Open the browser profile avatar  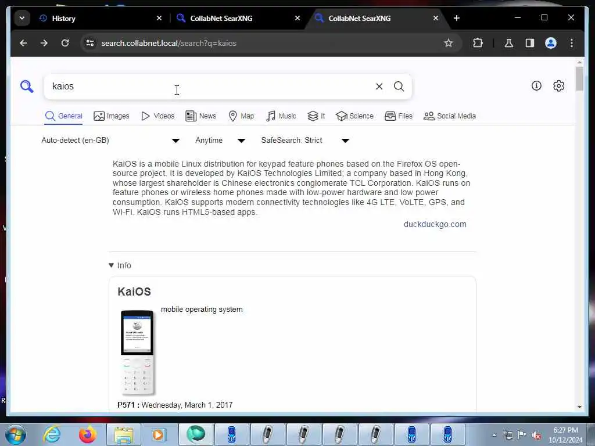(x=551, y=43)
